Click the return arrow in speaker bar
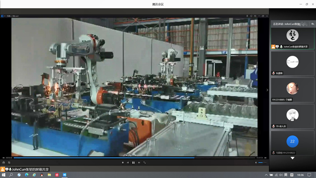Screen dimensions: 316x178 [x=313, y=24]
